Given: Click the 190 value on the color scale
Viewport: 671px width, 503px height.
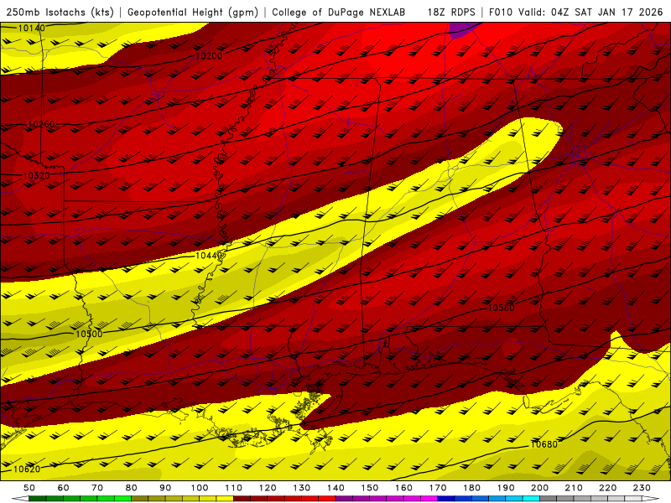Looking at the screenshot, I should coord(506,488).
